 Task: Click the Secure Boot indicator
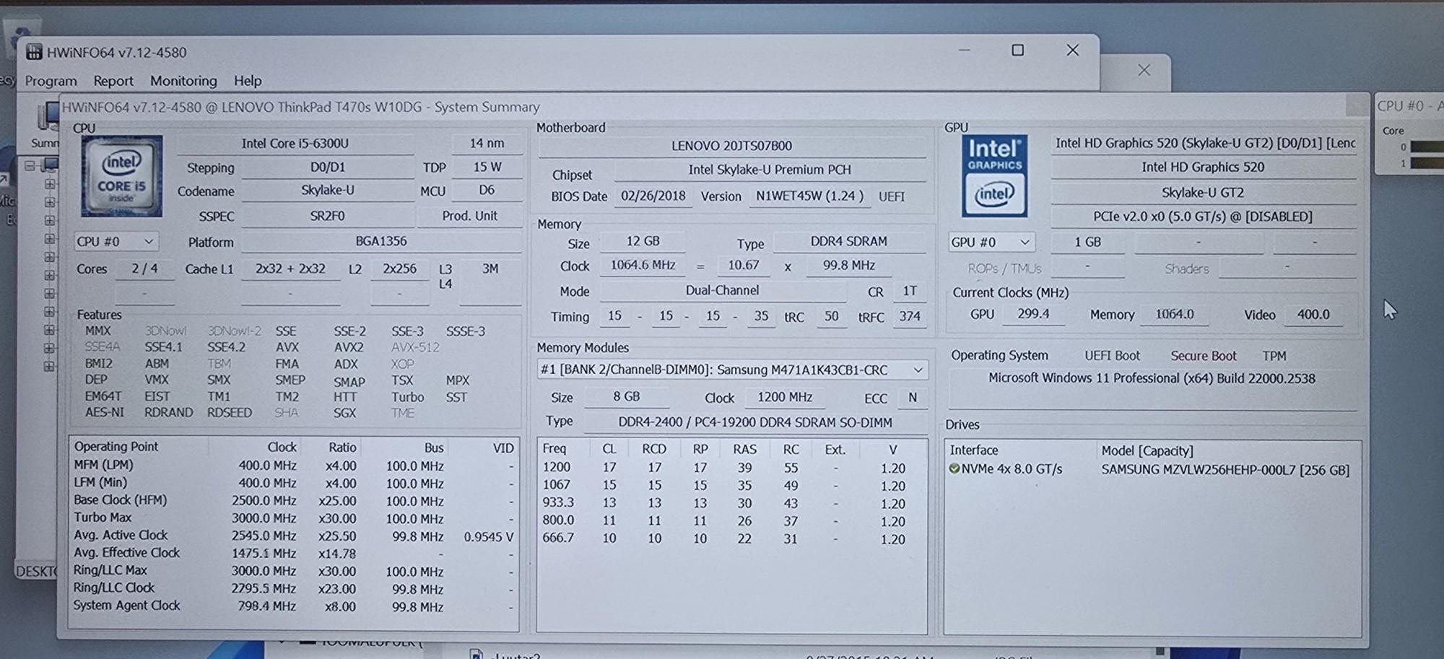pyautogui.click(x=1204, y=356)
